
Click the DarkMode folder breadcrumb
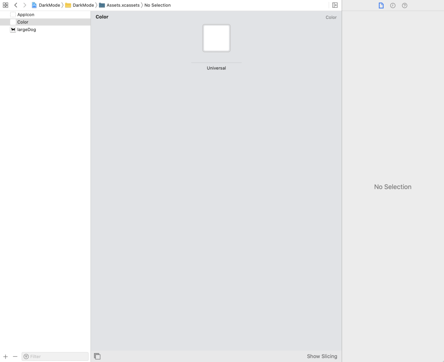(80, 5)
